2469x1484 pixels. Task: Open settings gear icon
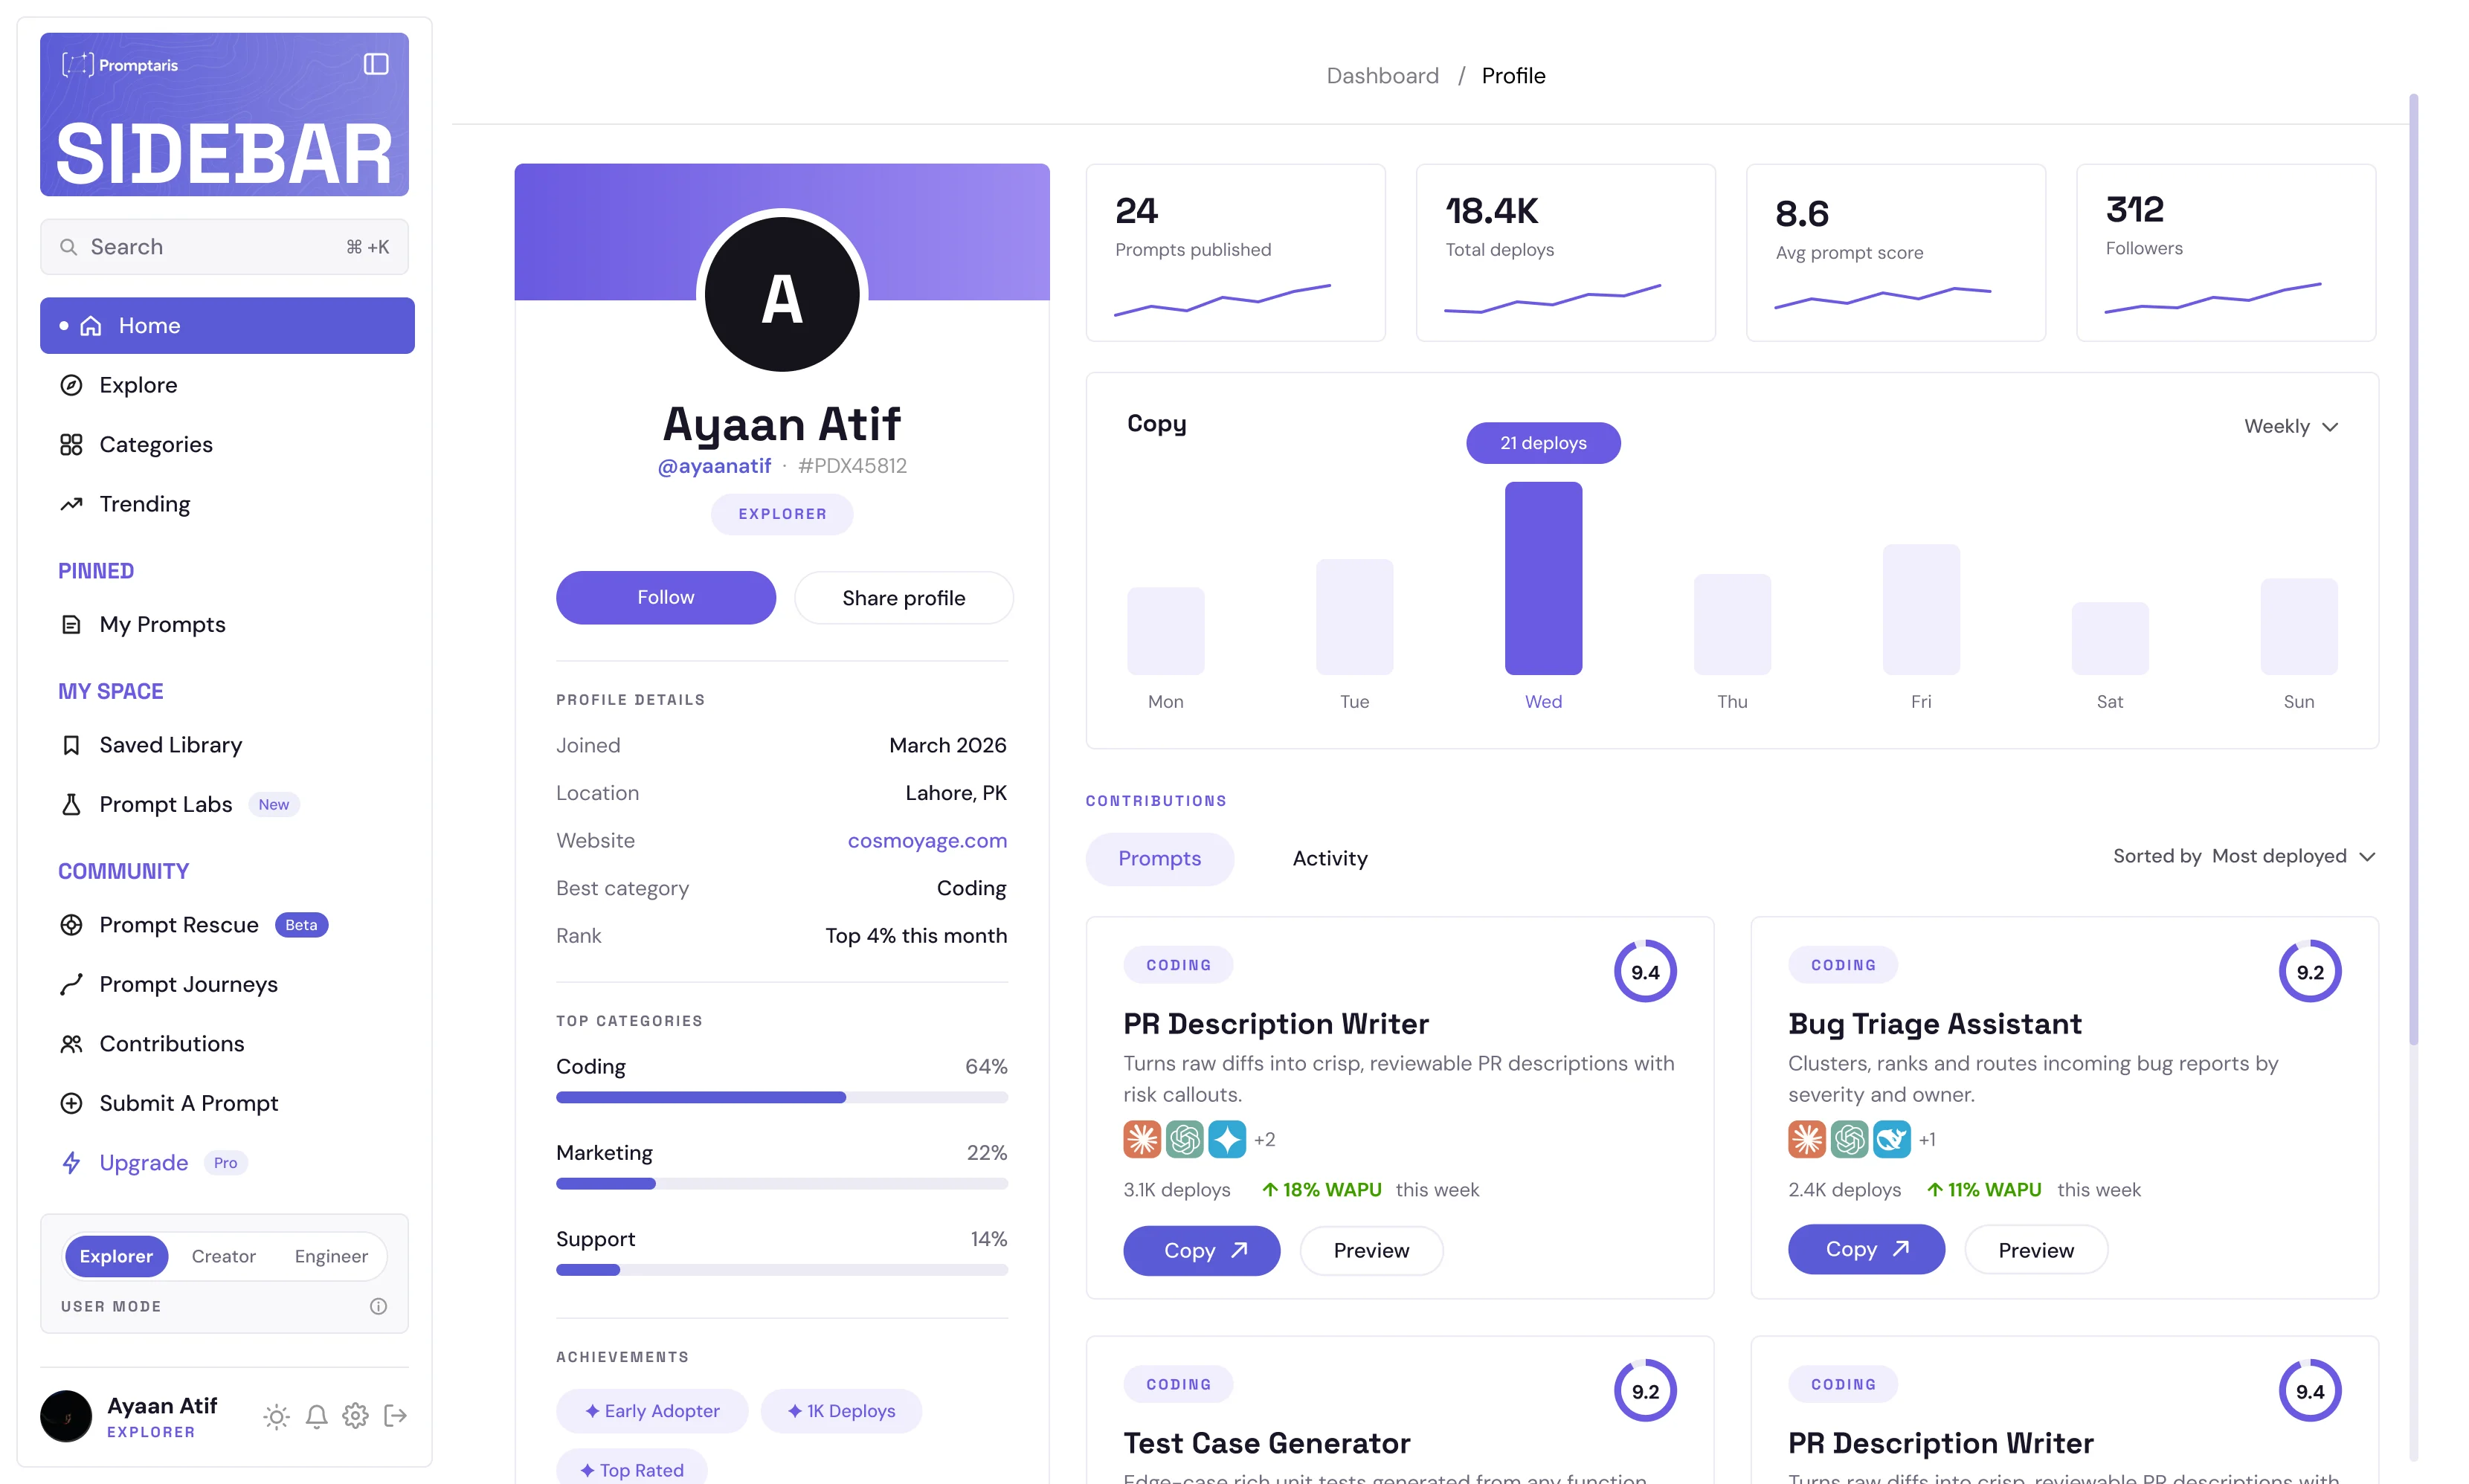point(356,1416)
